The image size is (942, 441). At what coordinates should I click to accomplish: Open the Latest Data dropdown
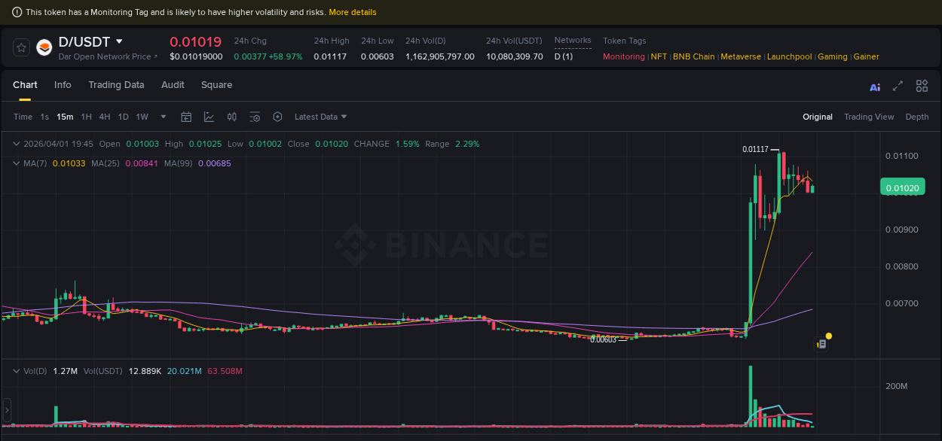[x=320, y=117]
